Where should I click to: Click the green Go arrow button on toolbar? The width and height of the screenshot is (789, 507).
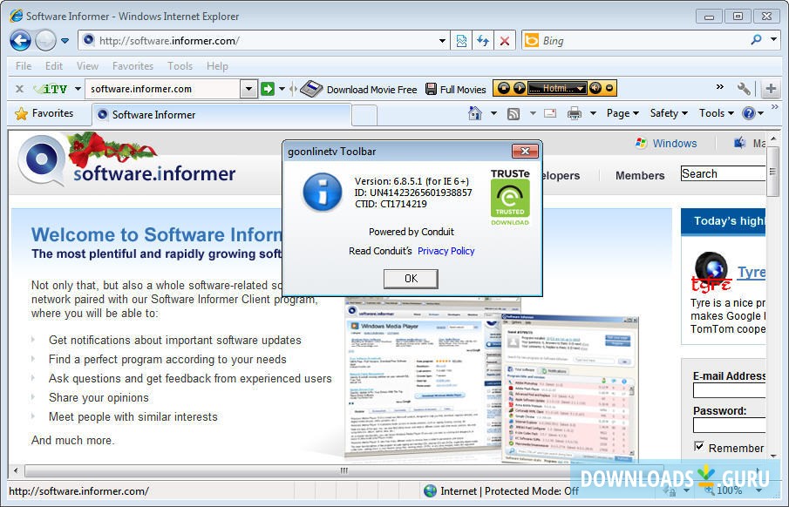pos(268,89)
